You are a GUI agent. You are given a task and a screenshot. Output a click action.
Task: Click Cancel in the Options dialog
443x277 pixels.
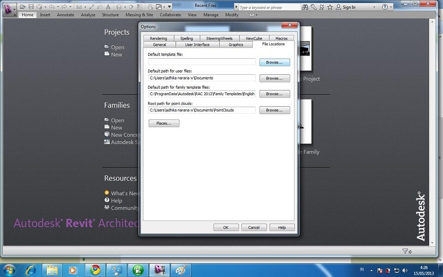(x=254, y=227)
